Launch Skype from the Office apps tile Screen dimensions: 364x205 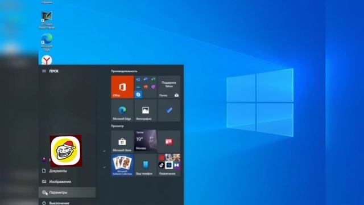[x=138, y=95]
